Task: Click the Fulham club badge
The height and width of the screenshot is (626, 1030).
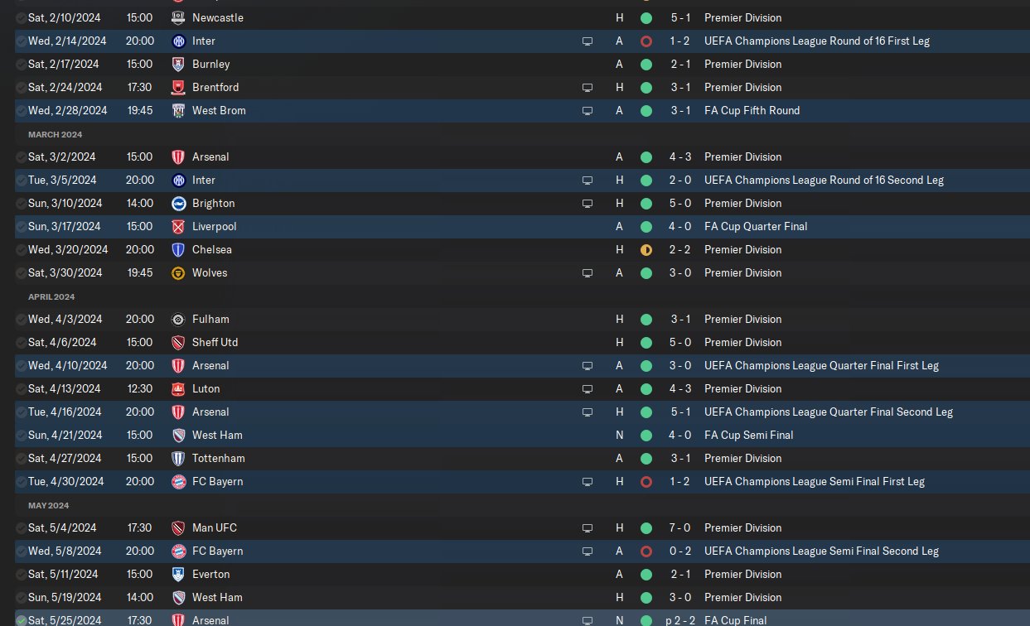Action: point(177,319)
